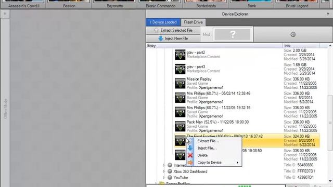The height and width of the screenshot is (187, 333).
Task: Click the Mod question mark box
Action: (233, 34)
